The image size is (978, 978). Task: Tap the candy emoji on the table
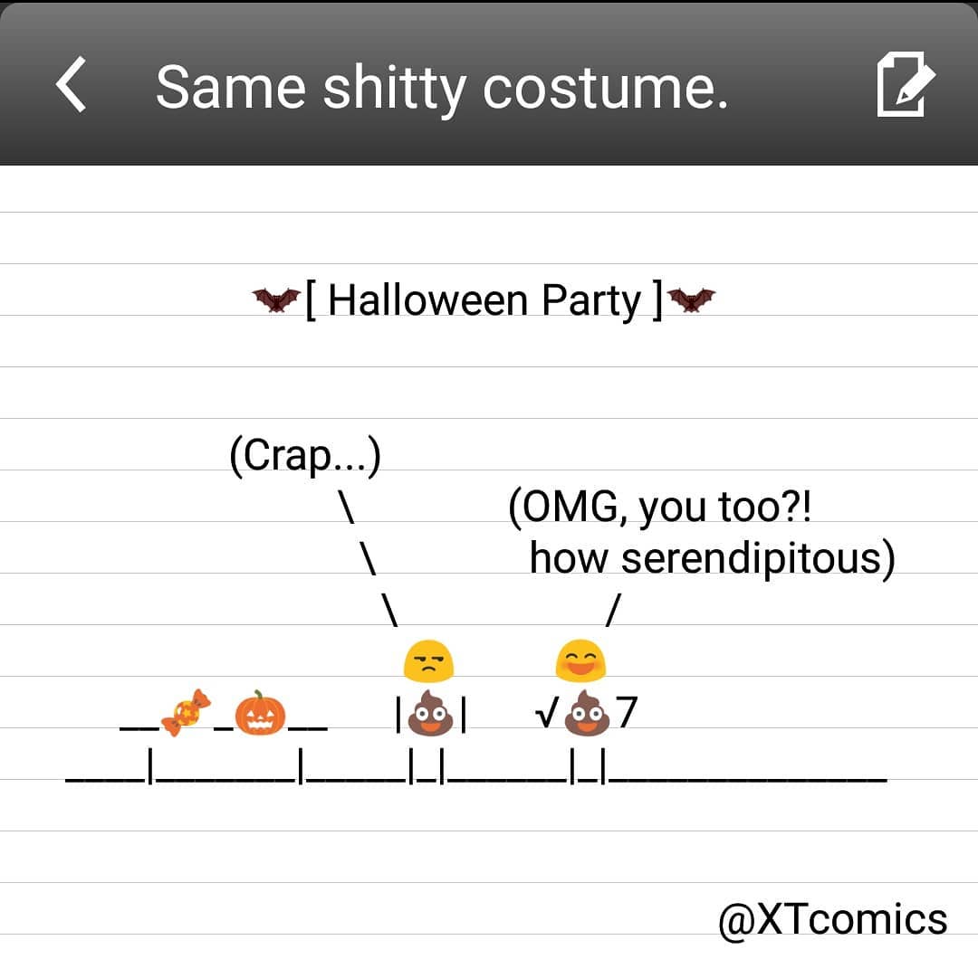click(186, 712)
